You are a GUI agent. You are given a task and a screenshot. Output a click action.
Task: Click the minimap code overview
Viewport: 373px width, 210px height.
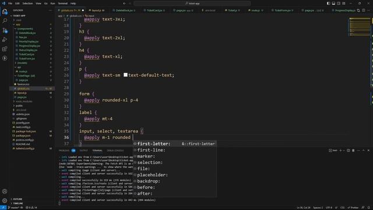click(x=360, y=27)
